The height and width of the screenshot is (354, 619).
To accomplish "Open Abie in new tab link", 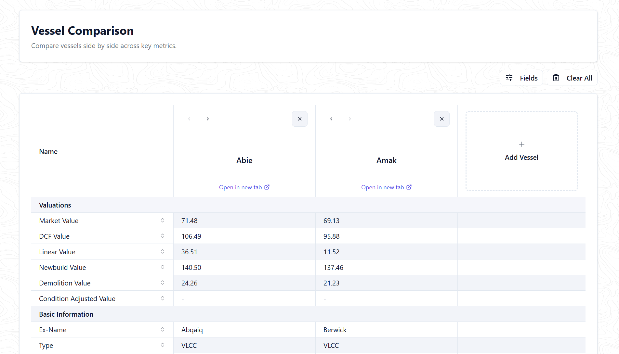I will click(244, 187).
